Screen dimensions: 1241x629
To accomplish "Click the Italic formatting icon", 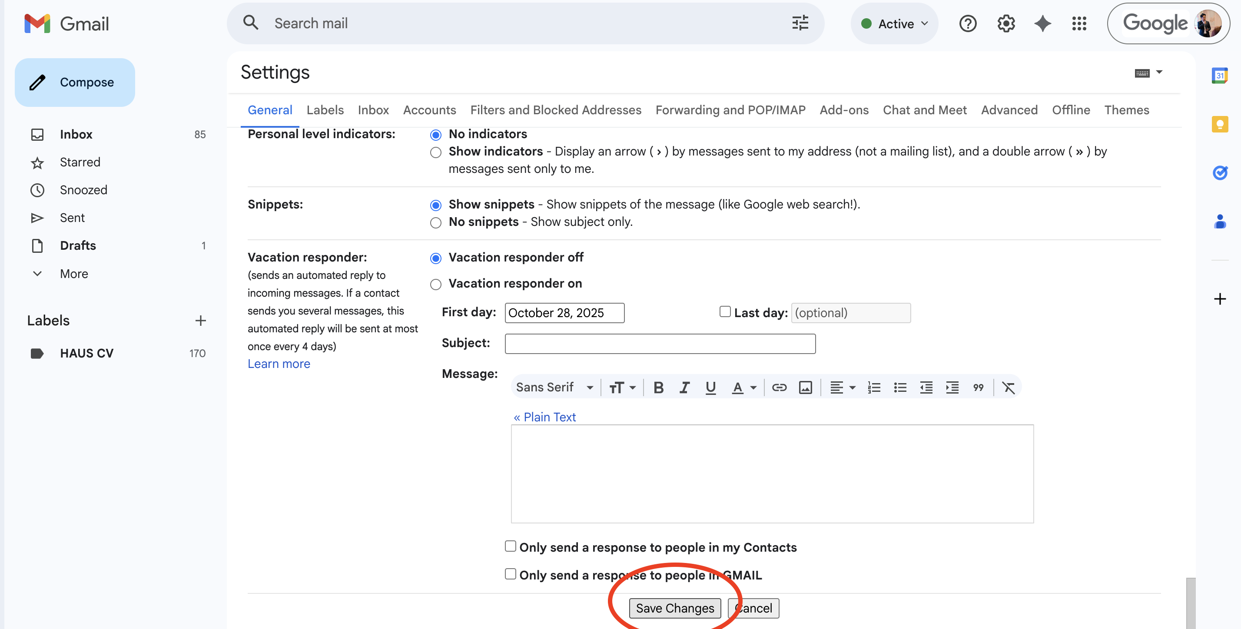I will (684, 387).
